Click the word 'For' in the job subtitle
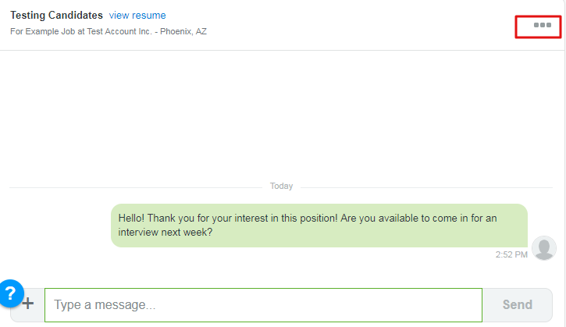The image size is (566, 327). pos(17,32)
